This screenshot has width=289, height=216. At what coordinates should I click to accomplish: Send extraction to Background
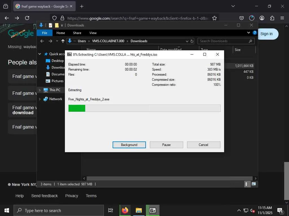click(x=129, y=145)
